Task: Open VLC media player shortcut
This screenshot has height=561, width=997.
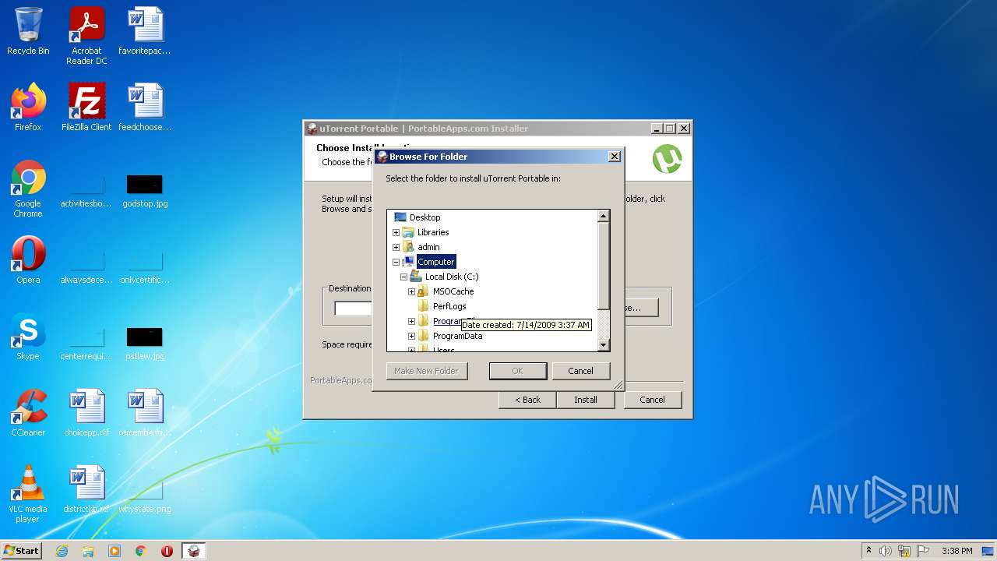Action: pos(28,494)
